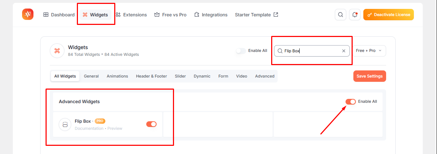
Task: Open the Free vs Pro page
Action: point(170,15)
